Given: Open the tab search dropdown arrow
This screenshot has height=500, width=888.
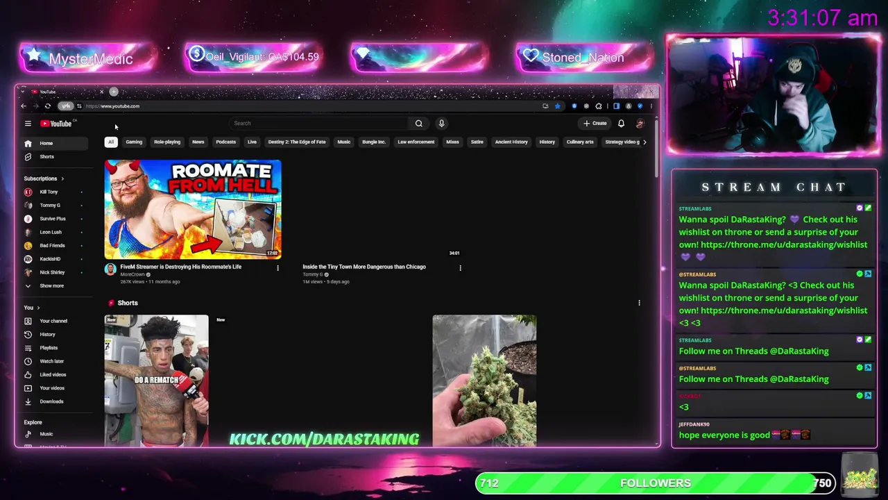Looking at the screenshot, I should 24,92.
